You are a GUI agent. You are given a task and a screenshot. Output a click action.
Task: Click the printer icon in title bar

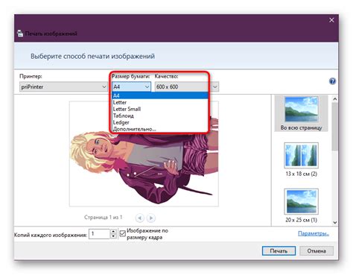pos(20,34)
